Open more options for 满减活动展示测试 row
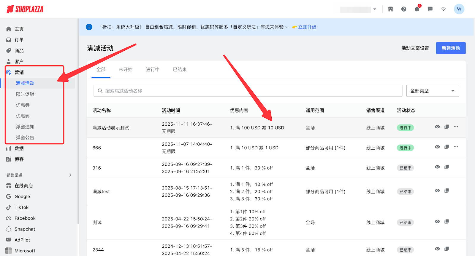The image size is (475, 256). click(x=456, y=127)
